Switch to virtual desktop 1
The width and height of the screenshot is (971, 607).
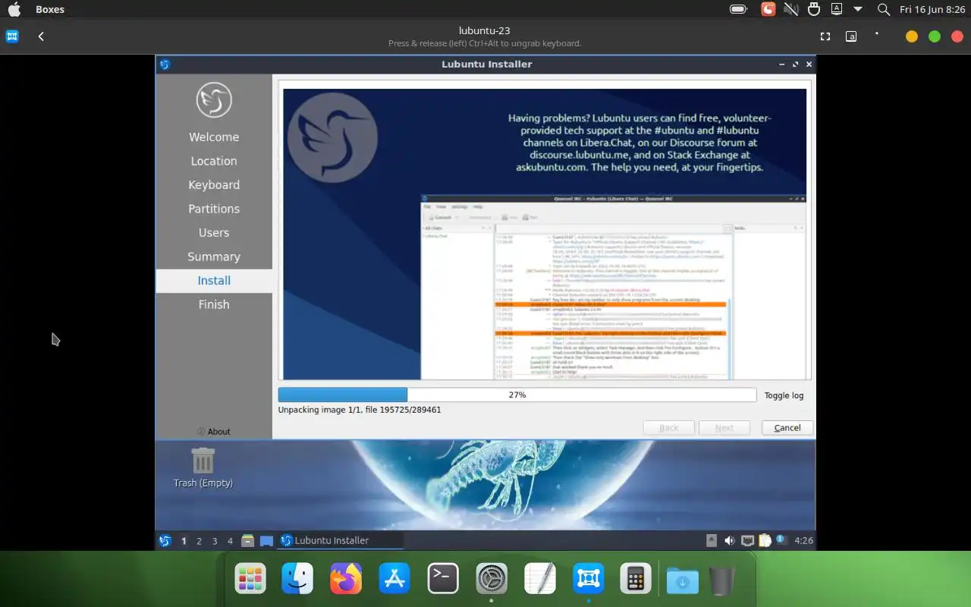[184, 541]
